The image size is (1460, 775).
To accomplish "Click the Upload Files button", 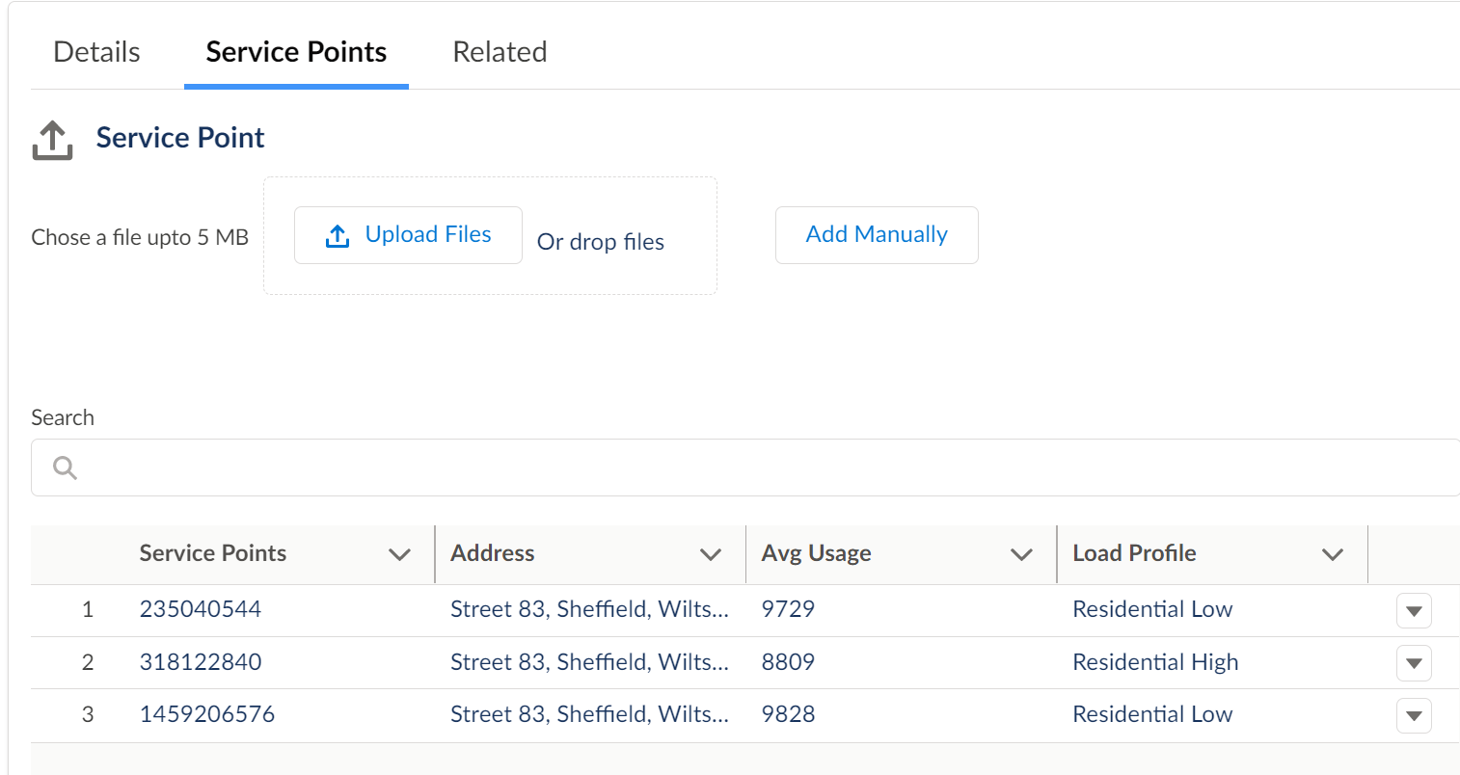I will (408, 235).
